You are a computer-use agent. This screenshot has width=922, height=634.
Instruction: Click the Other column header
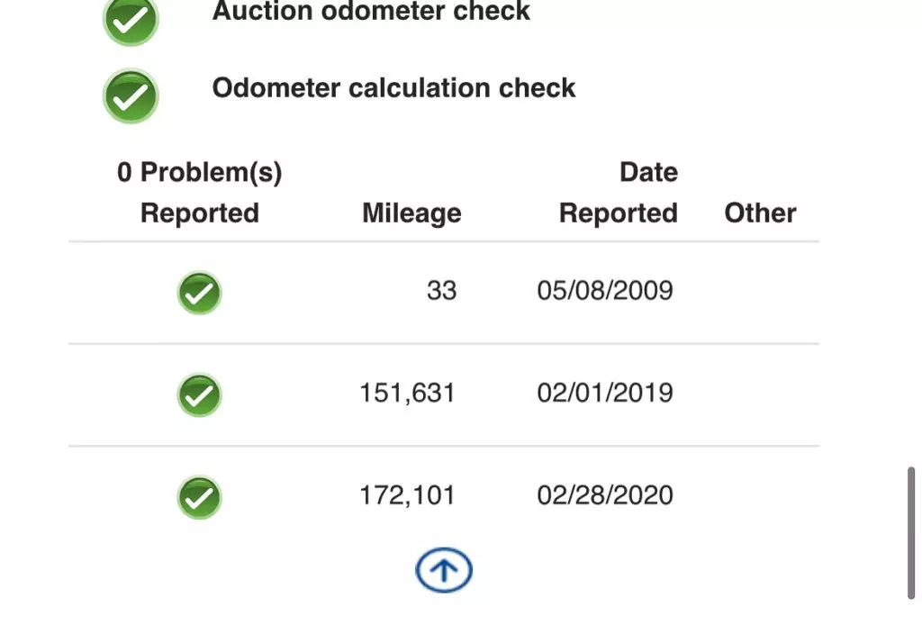point(760,213)
